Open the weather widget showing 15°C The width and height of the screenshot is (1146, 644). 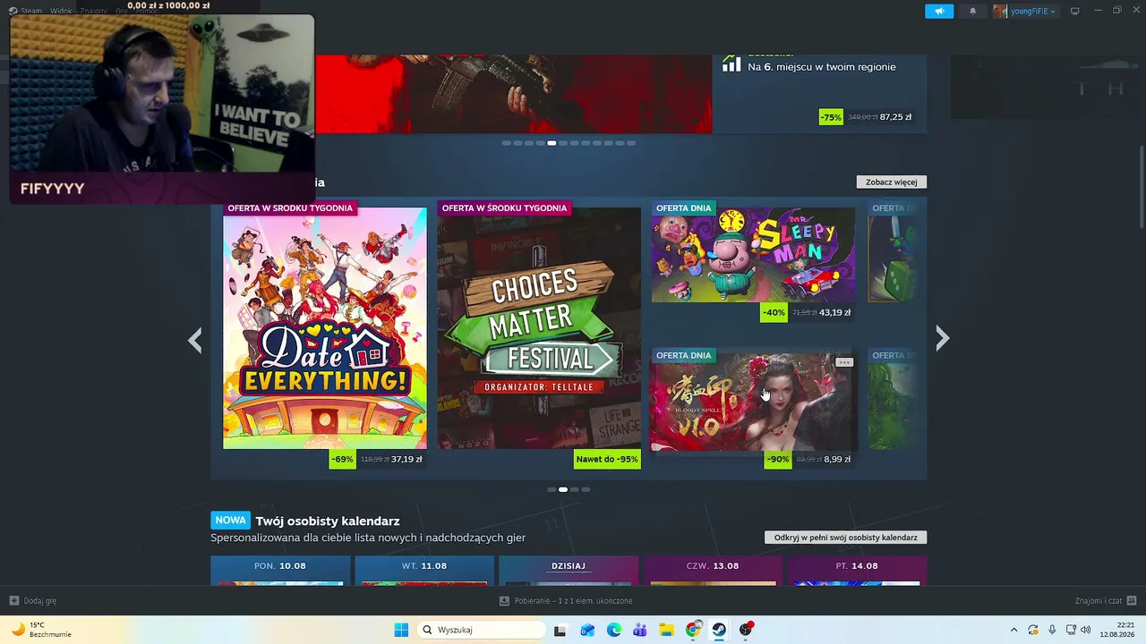point(41,630)
